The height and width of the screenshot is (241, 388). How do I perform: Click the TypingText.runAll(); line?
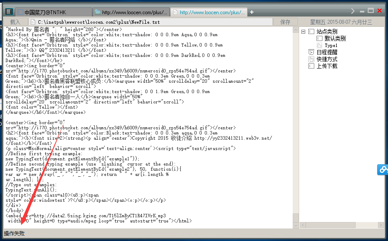31,190
